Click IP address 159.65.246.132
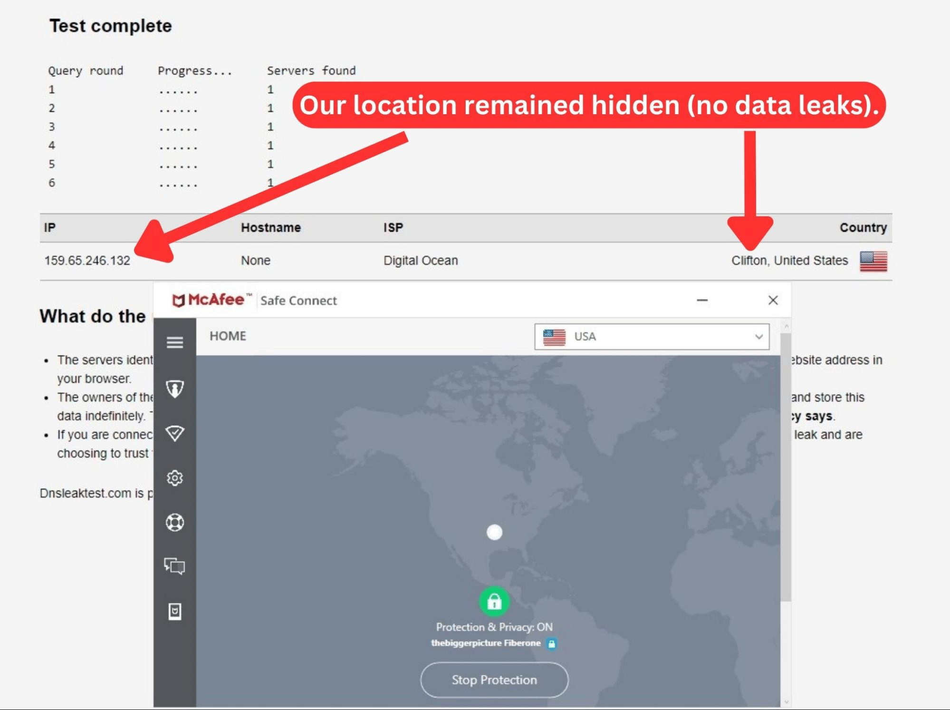 pos(87,261)
